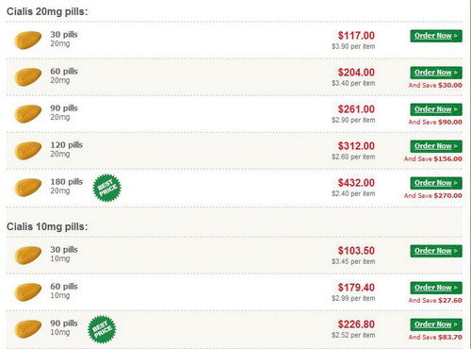Click Best Price badge on 180 pills row
Screen dimensions: 471x349
tap(107, 188)
